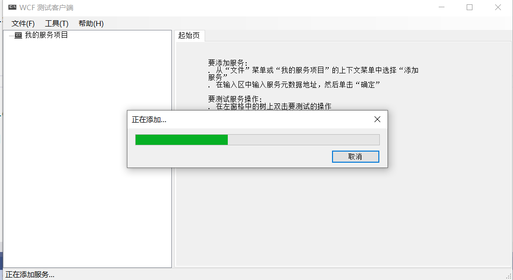Click the WCF 测试客户端 title text

(46, 7)
